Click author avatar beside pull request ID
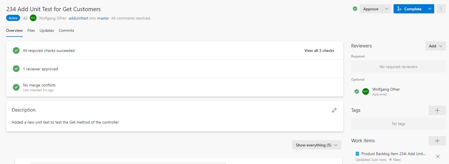Image resolution: width=449 pixels, height=164 pixels. tap(33, 18)
